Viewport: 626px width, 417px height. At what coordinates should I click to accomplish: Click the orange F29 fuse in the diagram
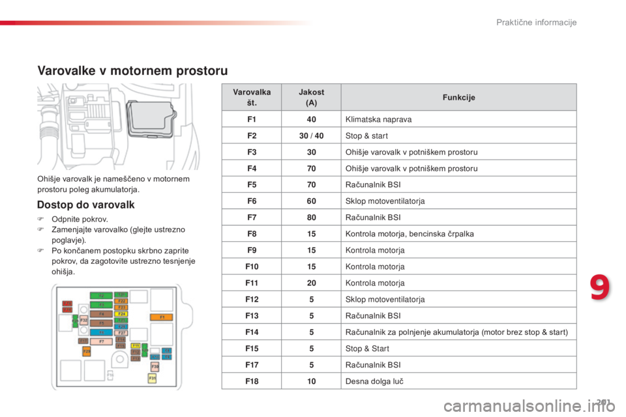87,351
